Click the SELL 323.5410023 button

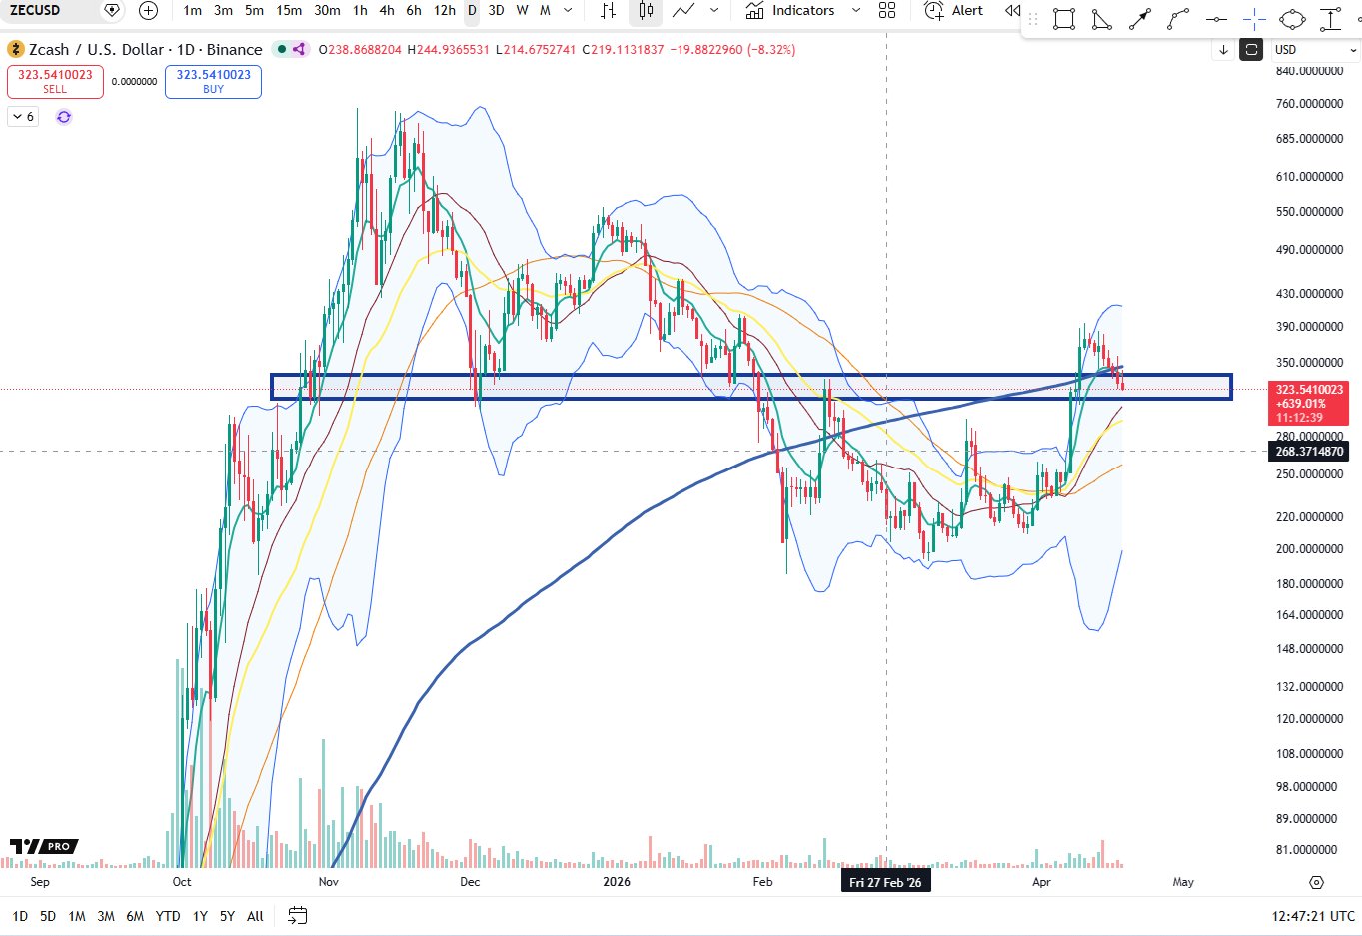pos(55,81)
